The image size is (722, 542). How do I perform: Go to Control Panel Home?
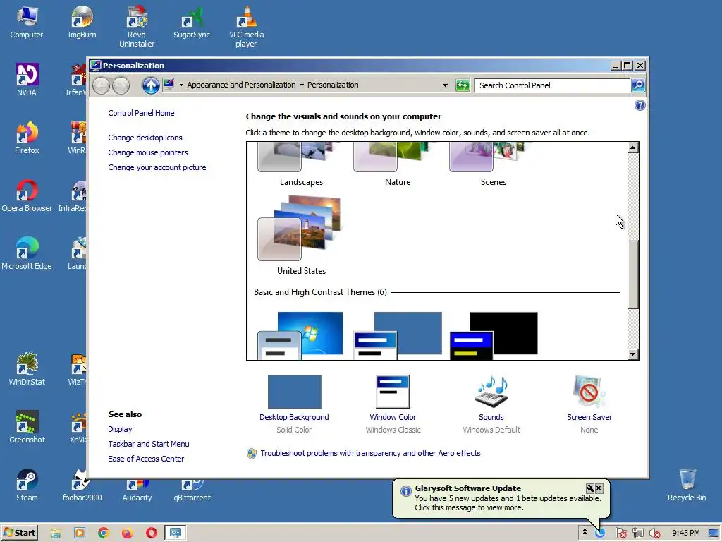coord(141,113)
